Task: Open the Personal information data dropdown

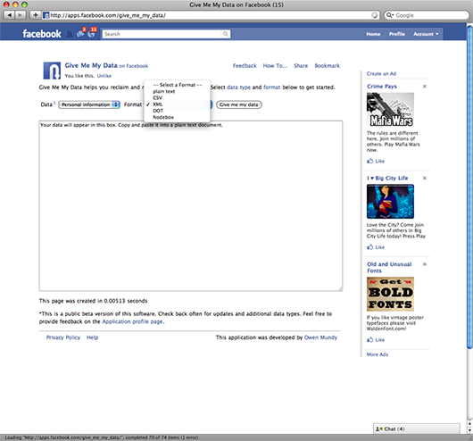Action: coord(89,104)
